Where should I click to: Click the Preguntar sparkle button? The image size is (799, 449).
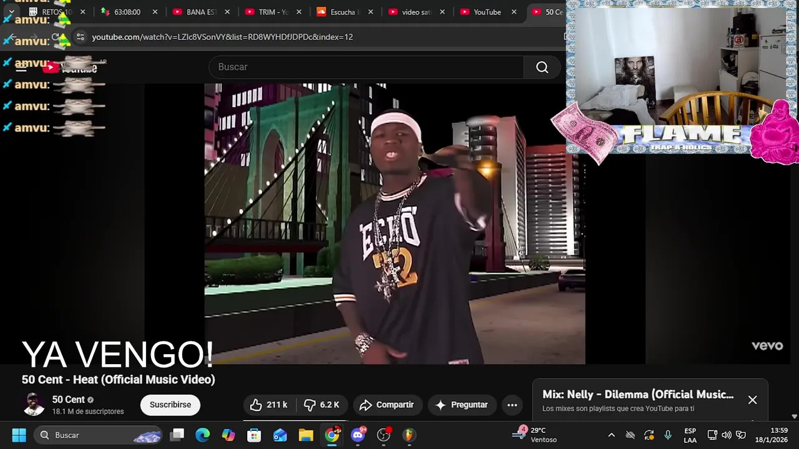pyautogui.click(x=461, y=405)
